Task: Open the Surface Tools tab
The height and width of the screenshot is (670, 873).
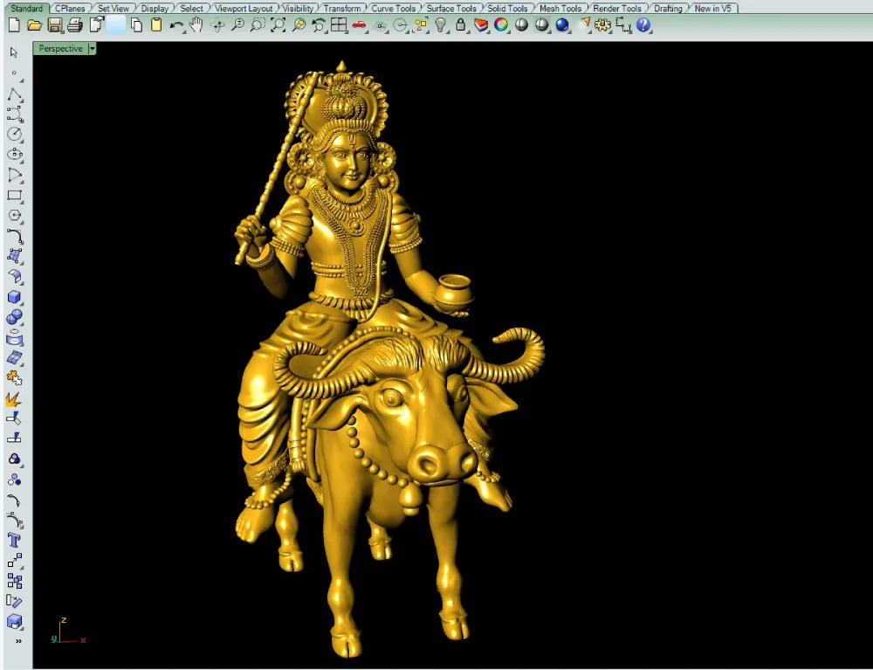Action: point(451,9)
